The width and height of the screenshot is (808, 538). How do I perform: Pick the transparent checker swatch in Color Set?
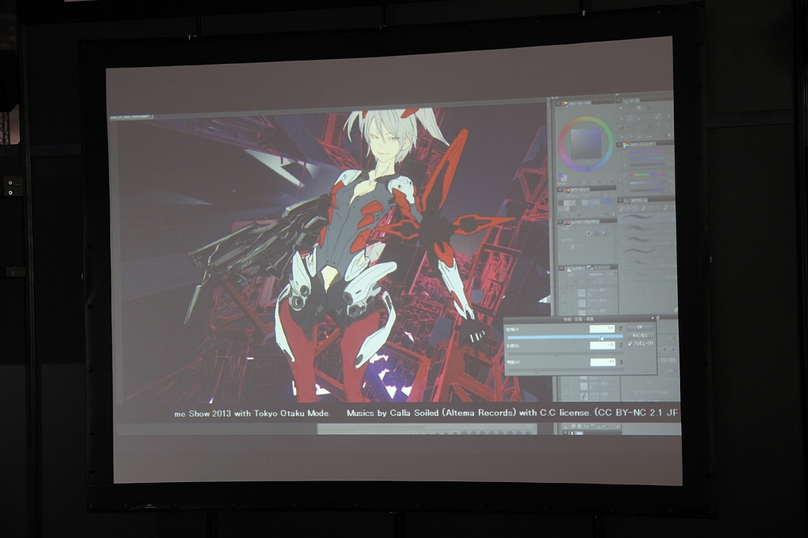573,202
